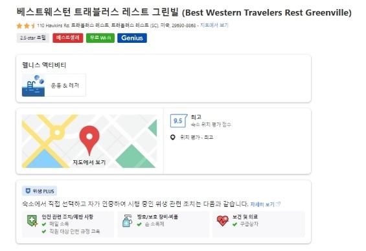Open the 지도에서 보기 link beside address
The width and height of the screenshot is (366, 251).
pyautogui.click(x=214, y=25)
